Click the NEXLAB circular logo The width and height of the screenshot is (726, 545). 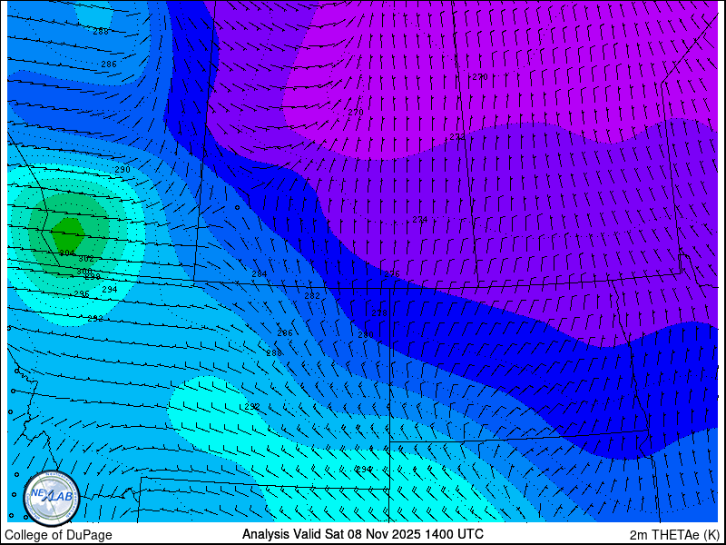pyautogui.click(x=52, y=499)
